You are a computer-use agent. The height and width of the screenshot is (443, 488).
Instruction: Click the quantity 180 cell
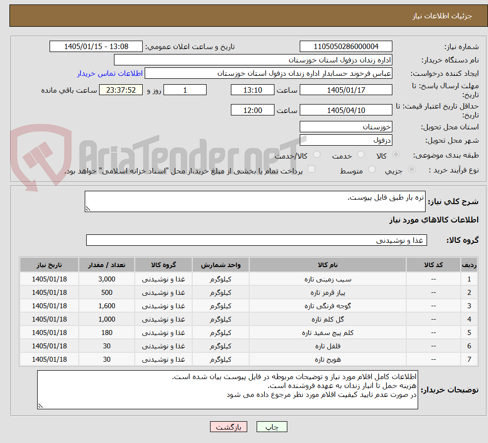[x=107, y=333]
